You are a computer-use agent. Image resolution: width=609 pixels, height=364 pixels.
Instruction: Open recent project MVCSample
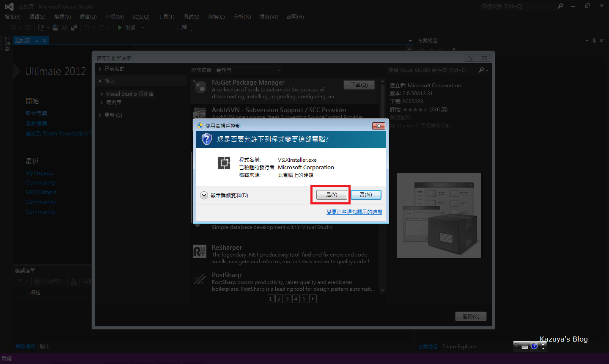[41, 192]
